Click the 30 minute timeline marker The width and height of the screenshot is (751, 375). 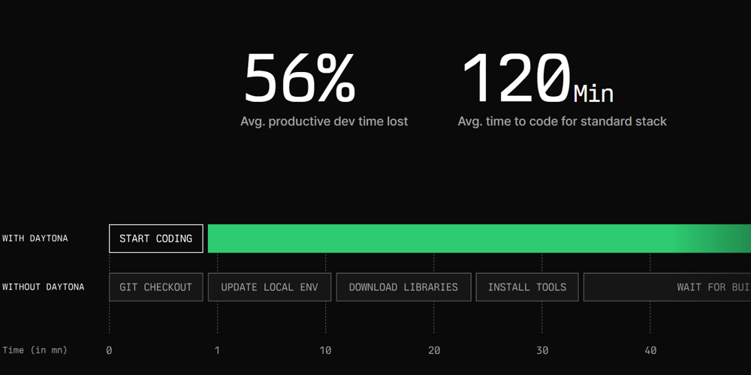[542, 350]
